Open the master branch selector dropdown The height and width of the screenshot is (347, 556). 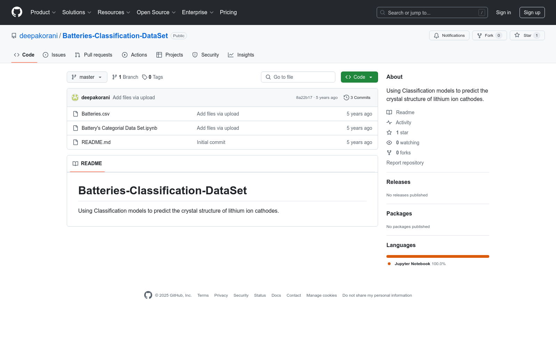(87, 77)
